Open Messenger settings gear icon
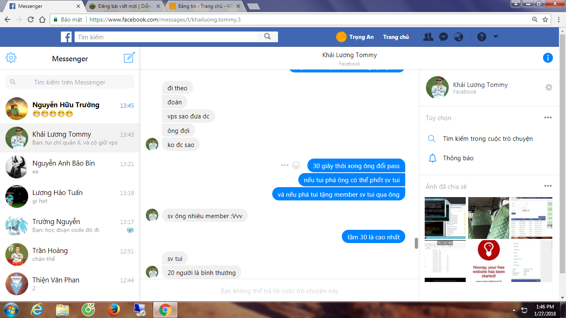 11,58
